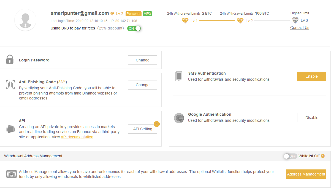Image resolution: width=331 pixels, height=189 pixels.
Task: Click the Higher Limit label
Action: click(x=300, y=13)
